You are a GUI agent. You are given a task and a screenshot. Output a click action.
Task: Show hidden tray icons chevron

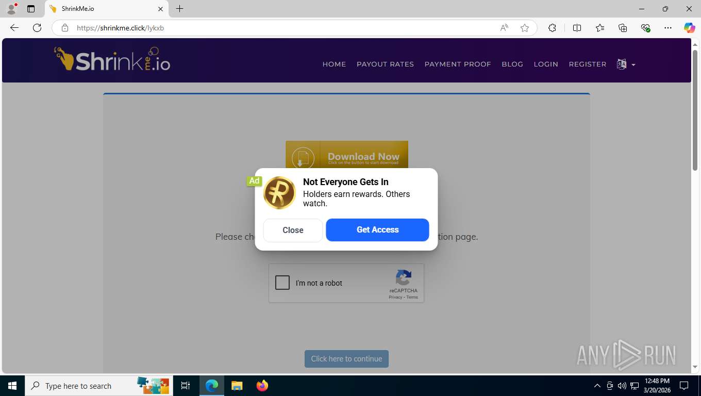[x=597, y=386]
